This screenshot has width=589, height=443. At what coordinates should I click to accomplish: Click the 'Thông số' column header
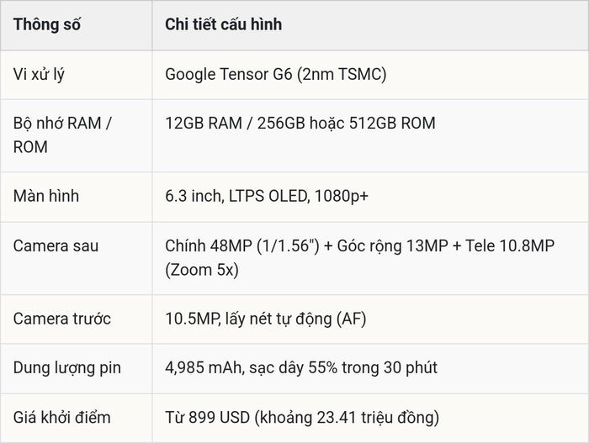46,24
